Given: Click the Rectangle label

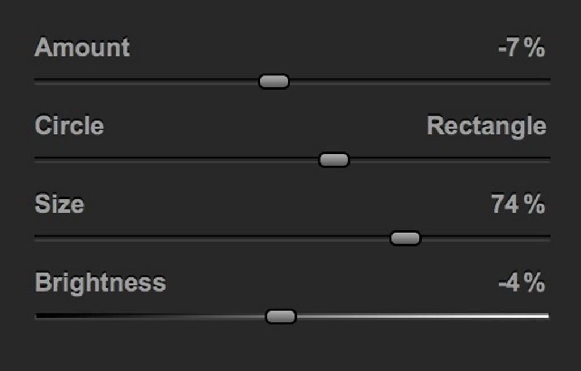Looking at the screenshot, I should (486, 126).
